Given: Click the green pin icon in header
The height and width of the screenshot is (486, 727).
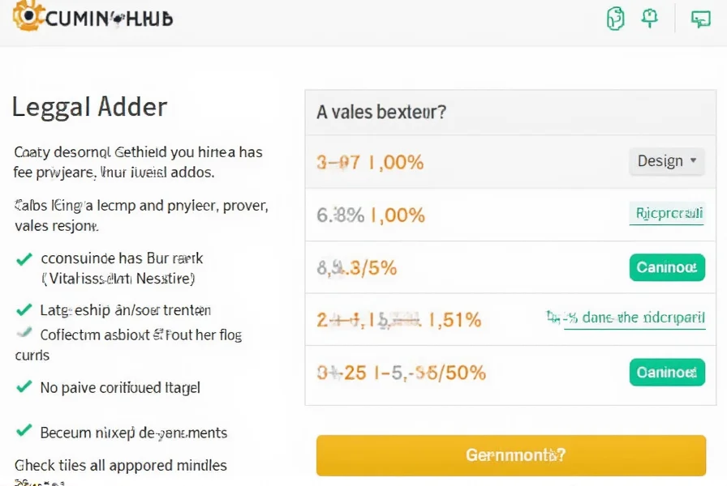Looking at the screenshot, I should pos(649,18).
